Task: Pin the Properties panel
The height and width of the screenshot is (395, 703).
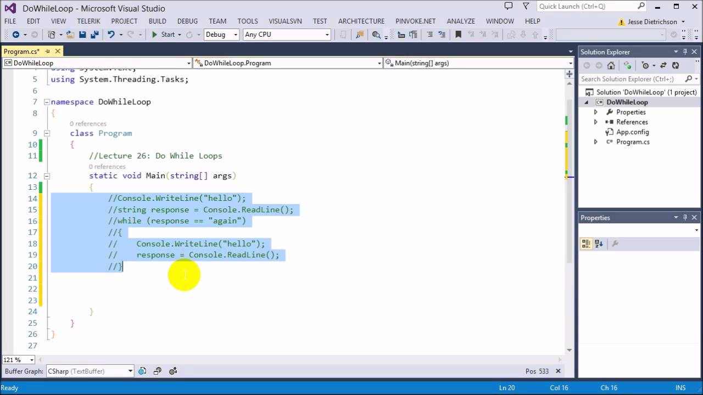Action: pos(685,217)
